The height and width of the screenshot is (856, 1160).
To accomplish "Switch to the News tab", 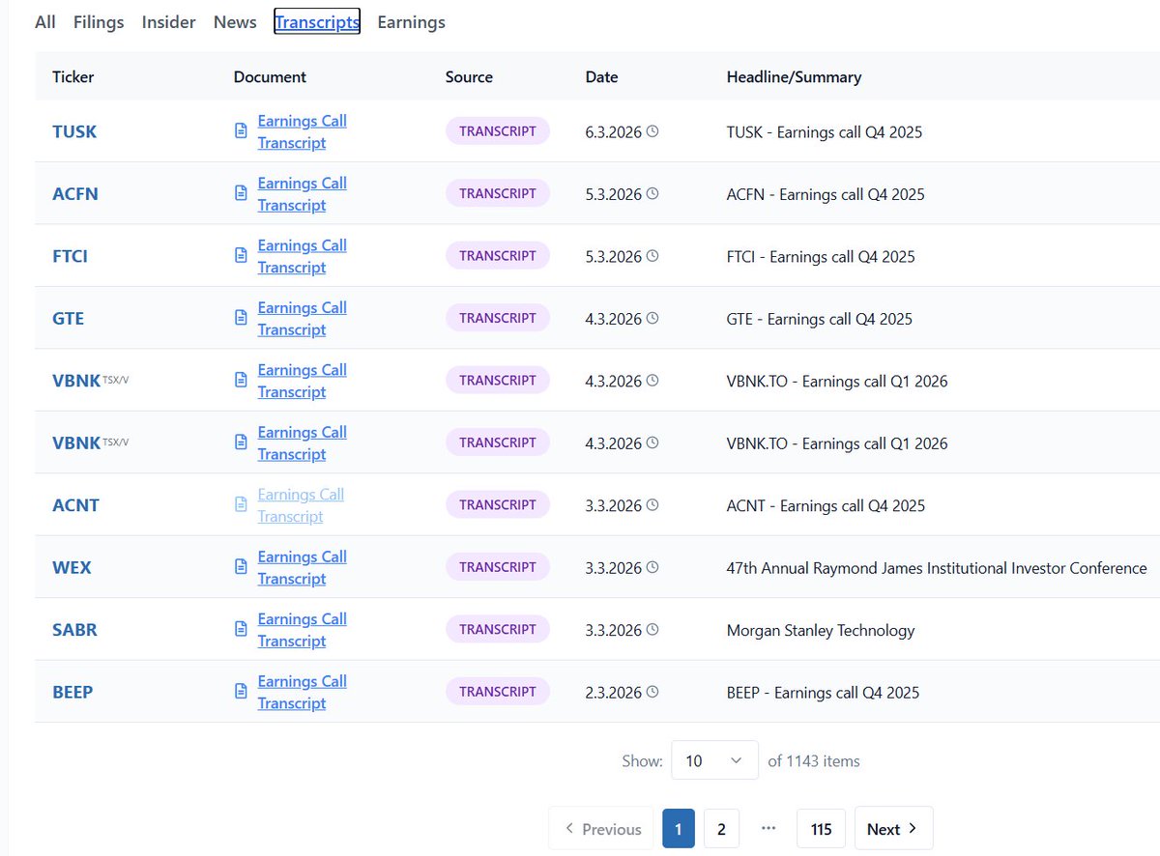I will tap(235, 21).
